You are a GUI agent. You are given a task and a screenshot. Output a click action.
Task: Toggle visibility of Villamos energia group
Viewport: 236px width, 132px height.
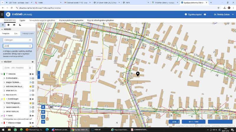coord(33,123)
